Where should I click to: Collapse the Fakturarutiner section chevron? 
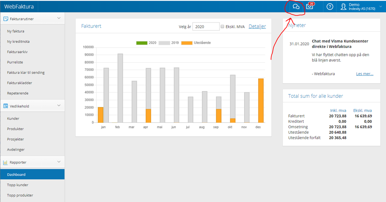[x=59, y=18]
